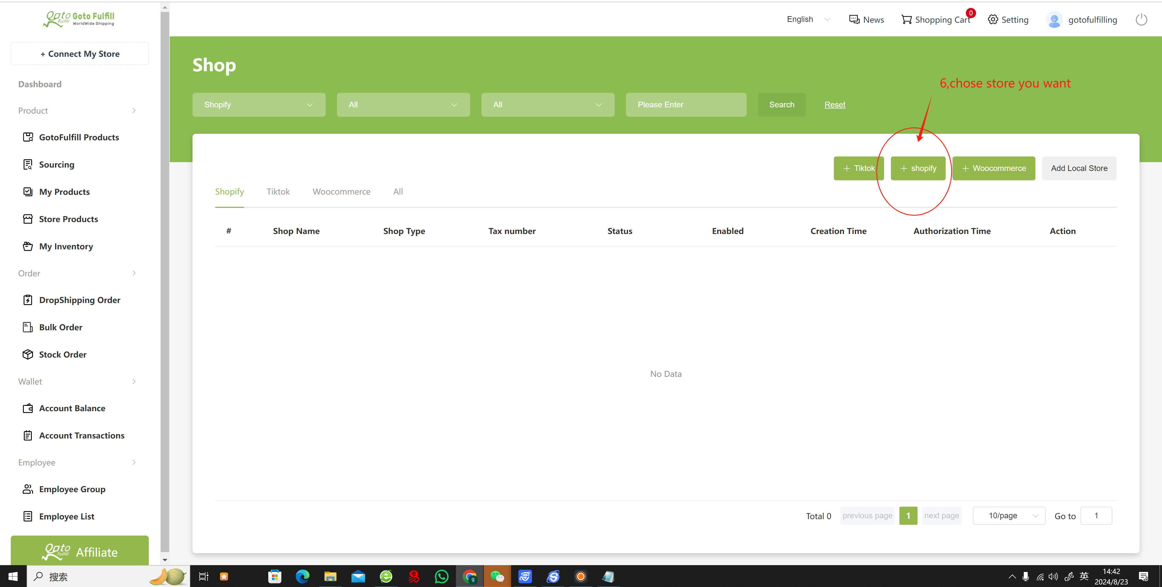
Task: Open WhatsApp from taskbar
Action: 441,576
